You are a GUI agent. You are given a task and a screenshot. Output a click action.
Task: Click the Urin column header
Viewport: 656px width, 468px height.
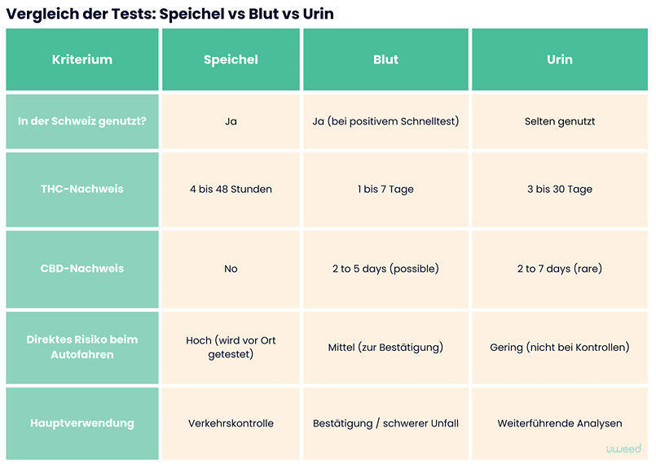(x=560, y=59)
